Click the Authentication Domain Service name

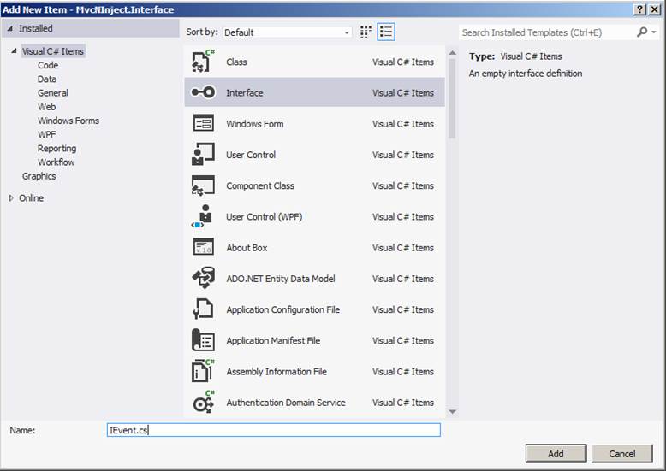[285, 403]
